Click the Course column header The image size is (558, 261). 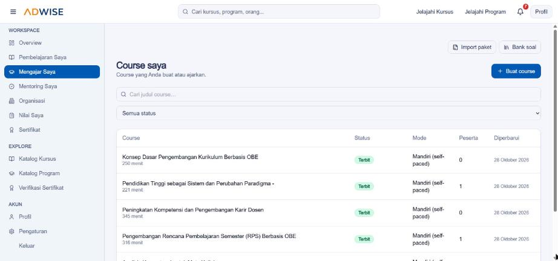pyautogui.click(x=131, y=138)
